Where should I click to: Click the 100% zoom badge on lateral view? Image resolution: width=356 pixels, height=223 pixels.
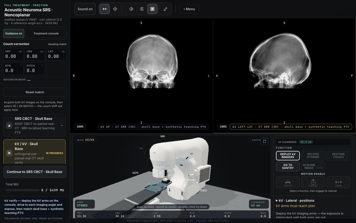pos(223,127)
